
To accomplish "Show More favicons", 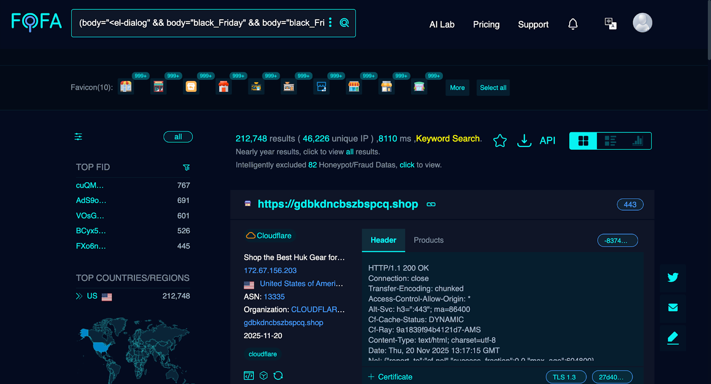I will [x=457, y=88].
